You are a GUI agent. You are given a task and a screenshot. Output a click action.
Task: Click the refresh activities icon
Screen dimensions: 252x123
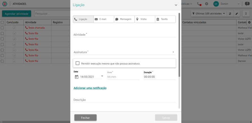coord(230,14)
